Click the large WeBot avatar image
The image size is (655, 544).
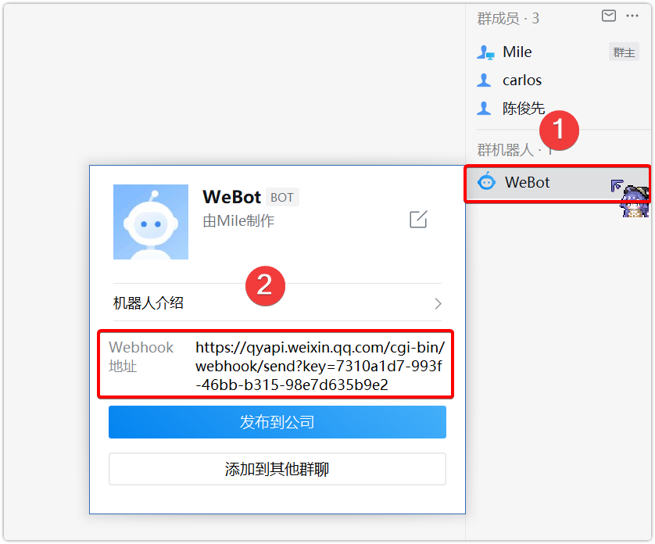[x=151, y=222]
